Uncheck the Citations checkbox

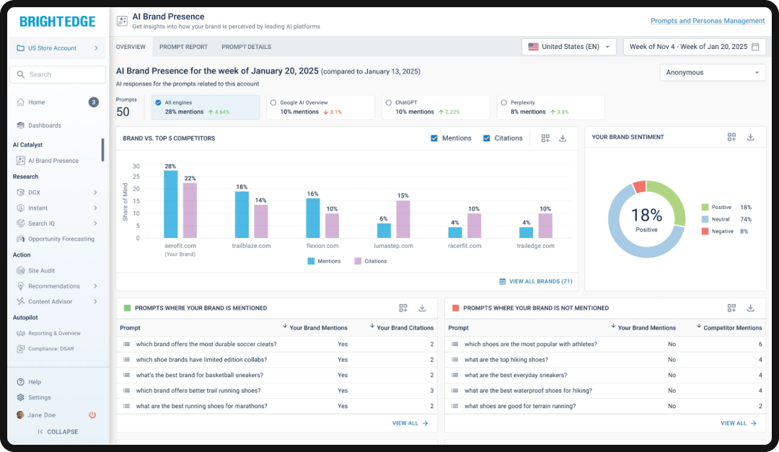pyautogui.click(x=487, y=138)
